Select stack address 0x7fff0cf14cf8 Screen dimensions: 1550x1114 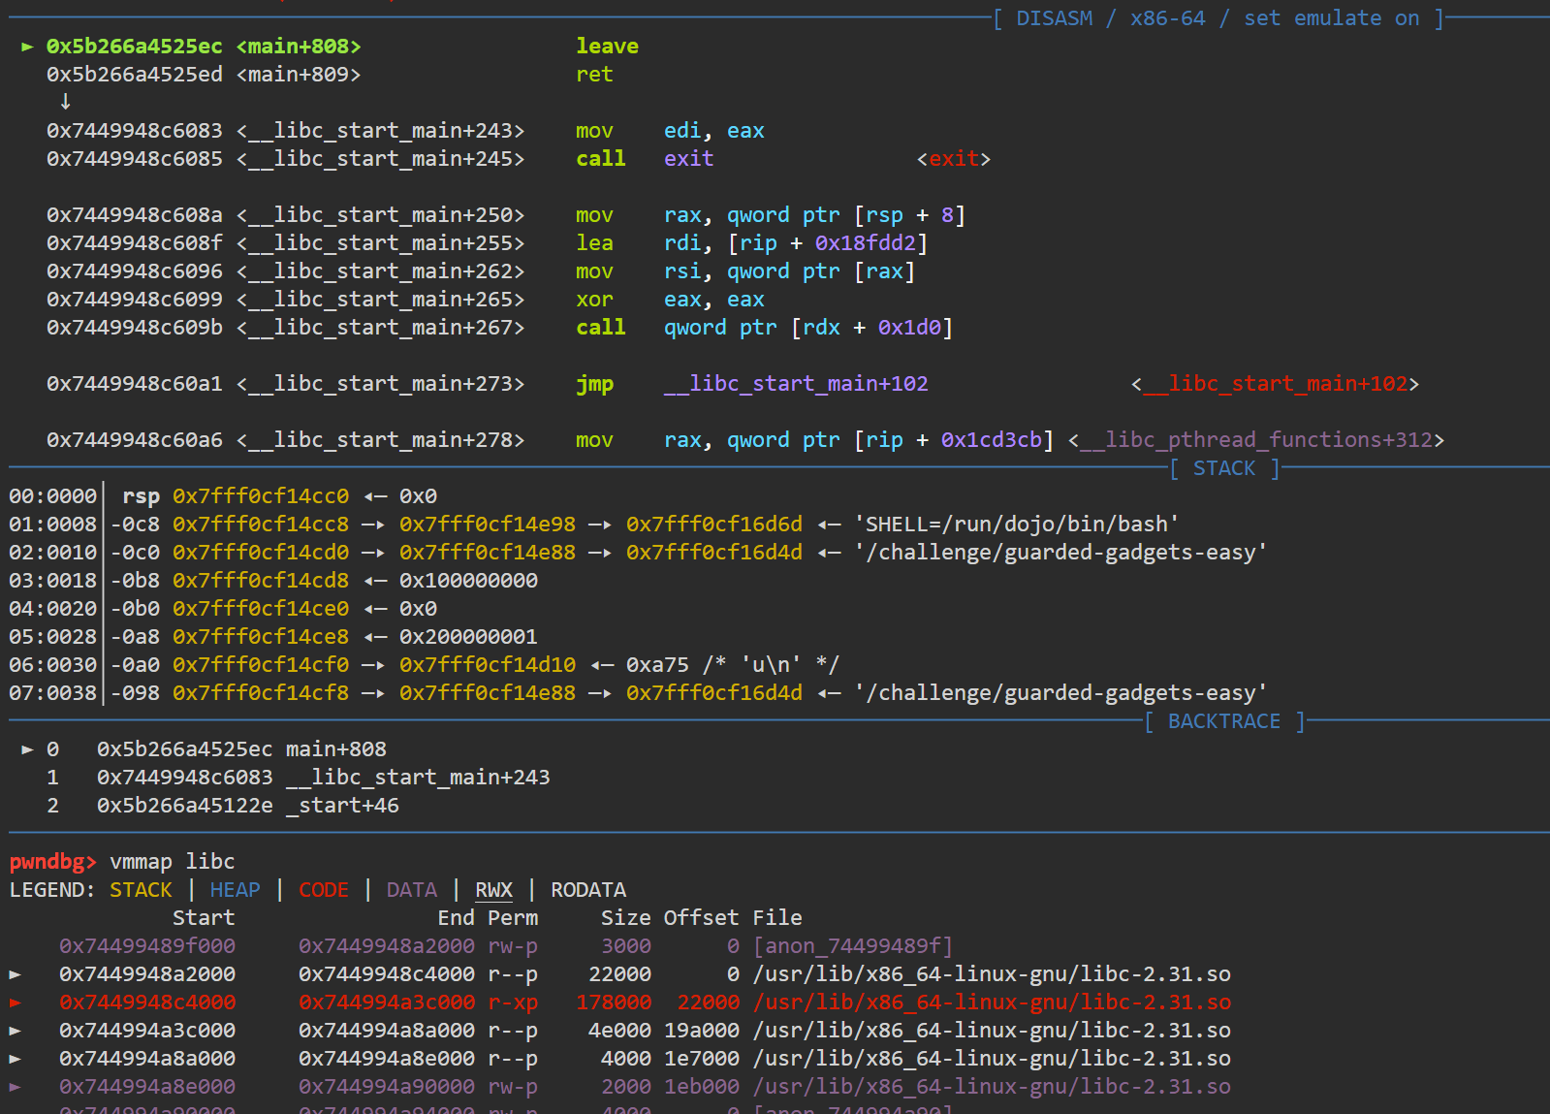[261, 693]
